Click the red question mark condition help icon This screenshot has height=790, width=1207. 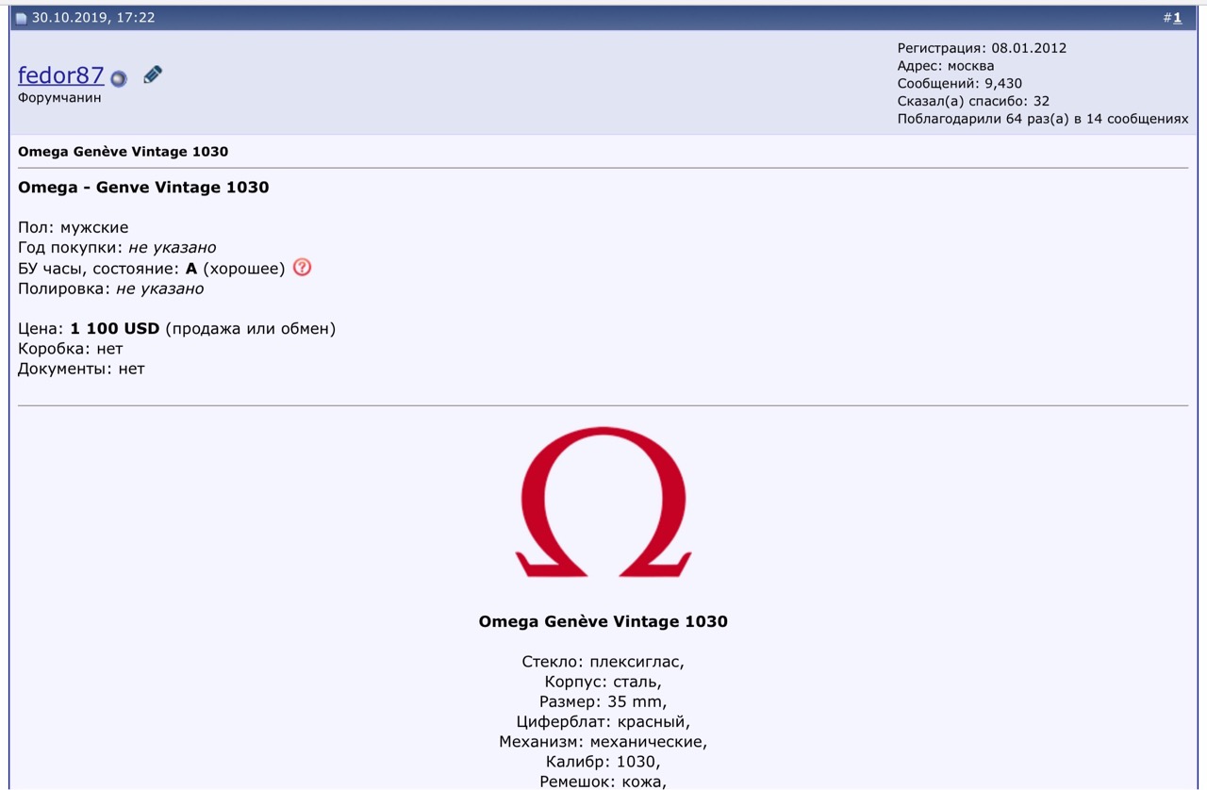tap(302, 268)
